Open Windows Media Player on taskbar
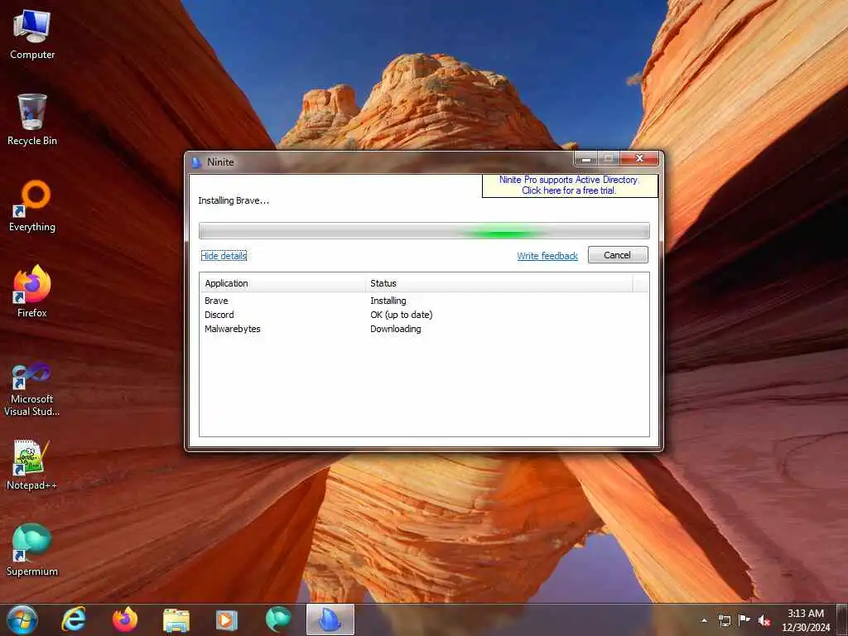This screenshot has height=636, width=848. (227, 620)
